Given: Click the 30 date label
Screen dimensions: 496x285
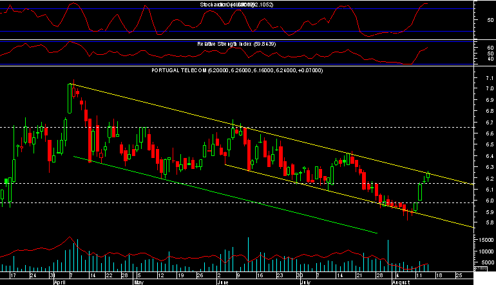Looking at the screenshot, I should pos(300,275).
